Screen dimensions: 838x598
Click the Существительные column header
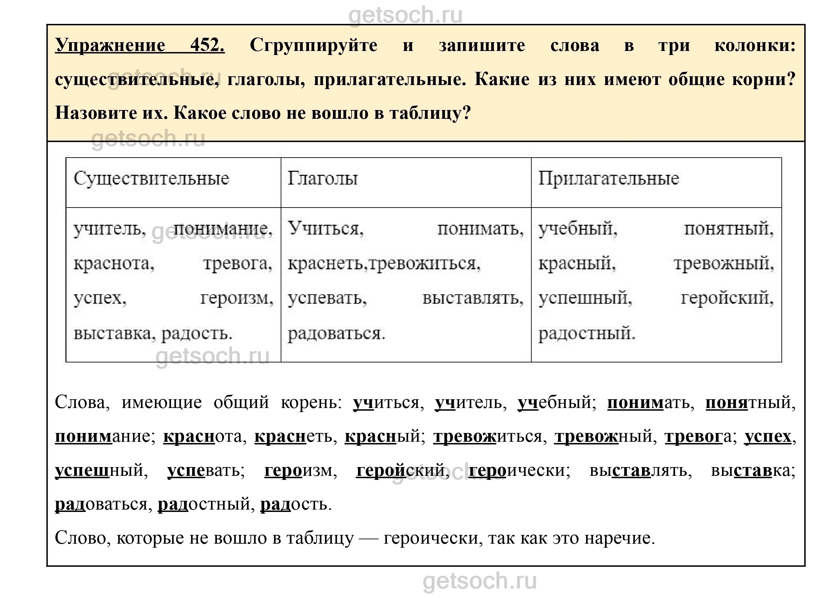(x=151, y=179)
